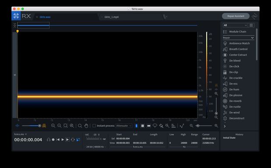
Task: Open the h:m:s.ms time format dropdown
Action: (x=21, y=134)
